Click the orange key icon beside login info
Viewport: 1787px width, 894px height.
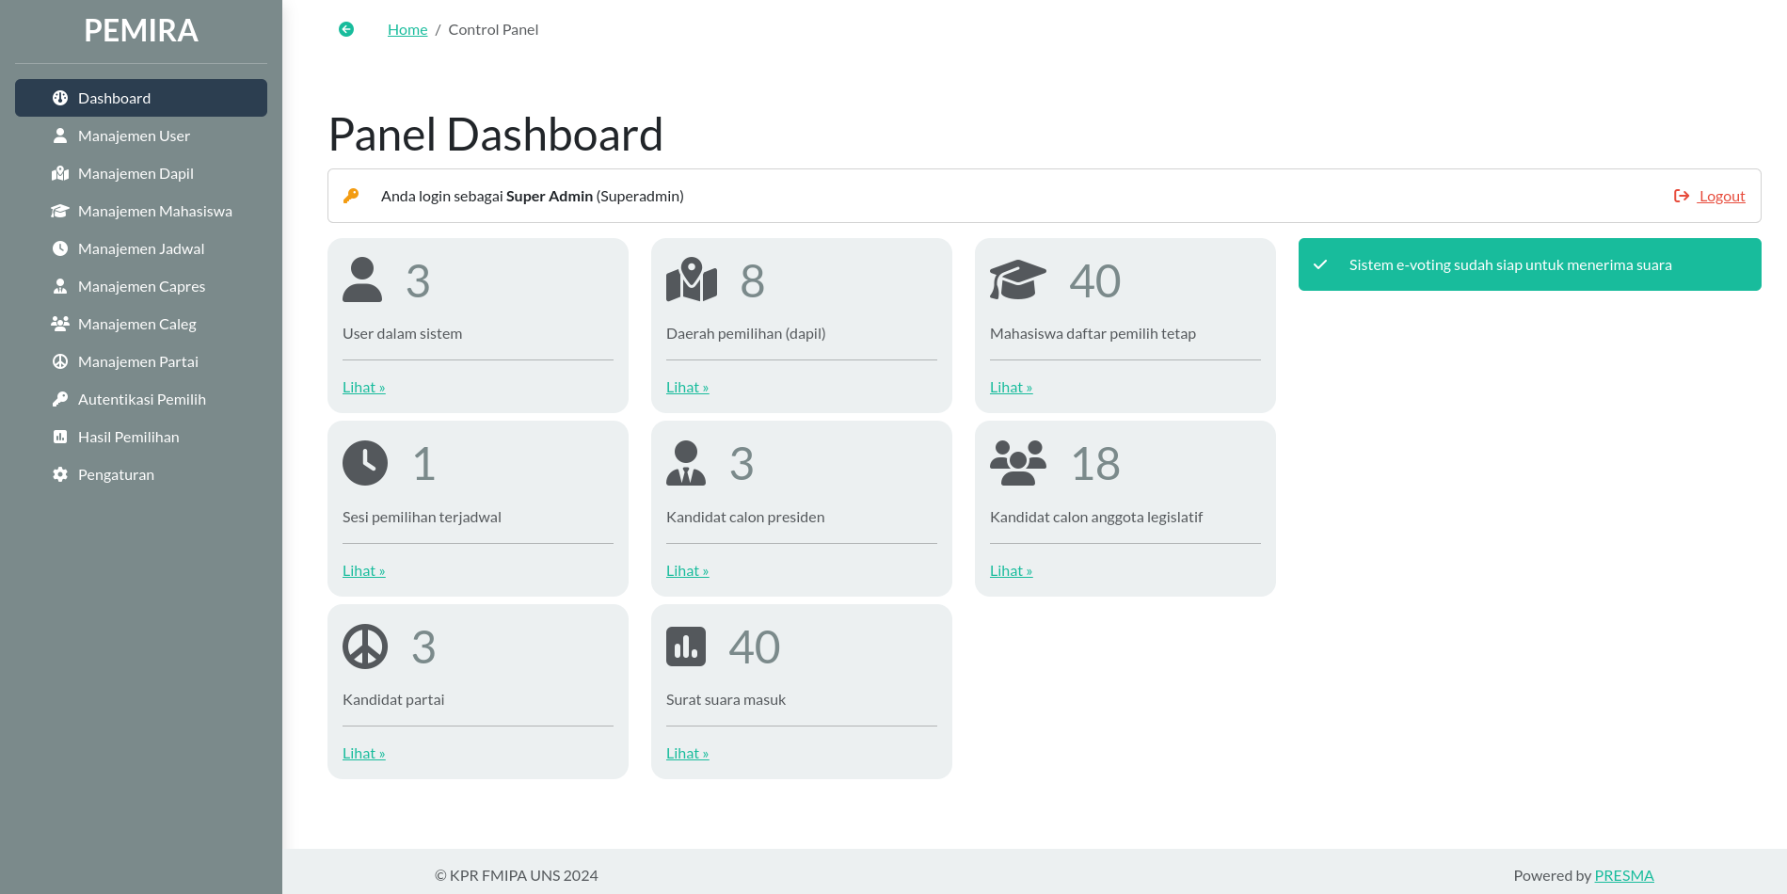(351, 196)
